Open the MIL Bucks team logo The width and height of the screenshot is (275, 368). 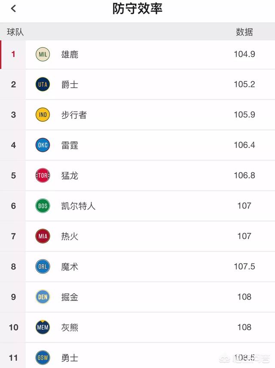[x=43, y=55]
